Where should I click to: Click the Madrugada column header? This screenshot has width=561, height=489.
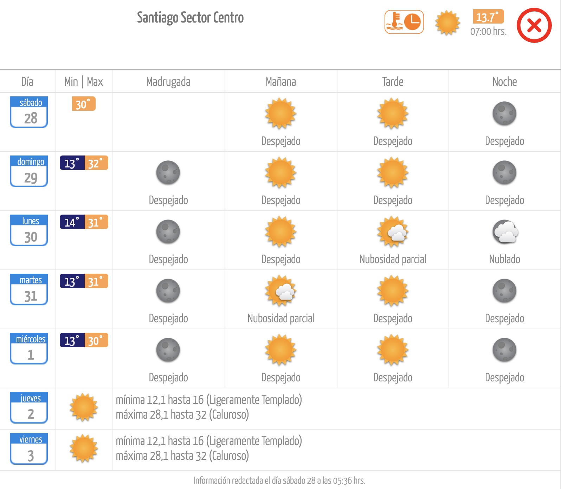tap(168, 82)
